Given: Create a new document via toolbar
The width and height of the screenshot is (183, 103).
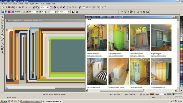Looking at the screenshot, I should [x=3, y=7].
